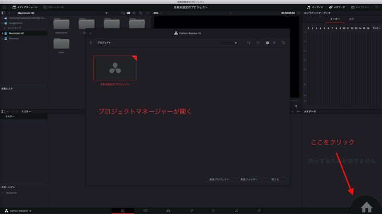Viewport: 382px width, 214px height.
Task: Switch to the Fusion page icon
Action: coord(191,210)
